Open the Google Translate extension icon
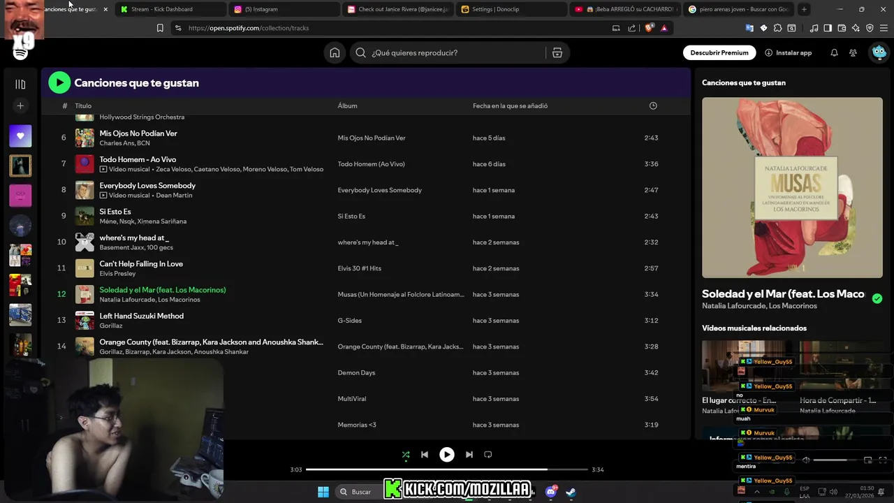 (x=749, y=28)
